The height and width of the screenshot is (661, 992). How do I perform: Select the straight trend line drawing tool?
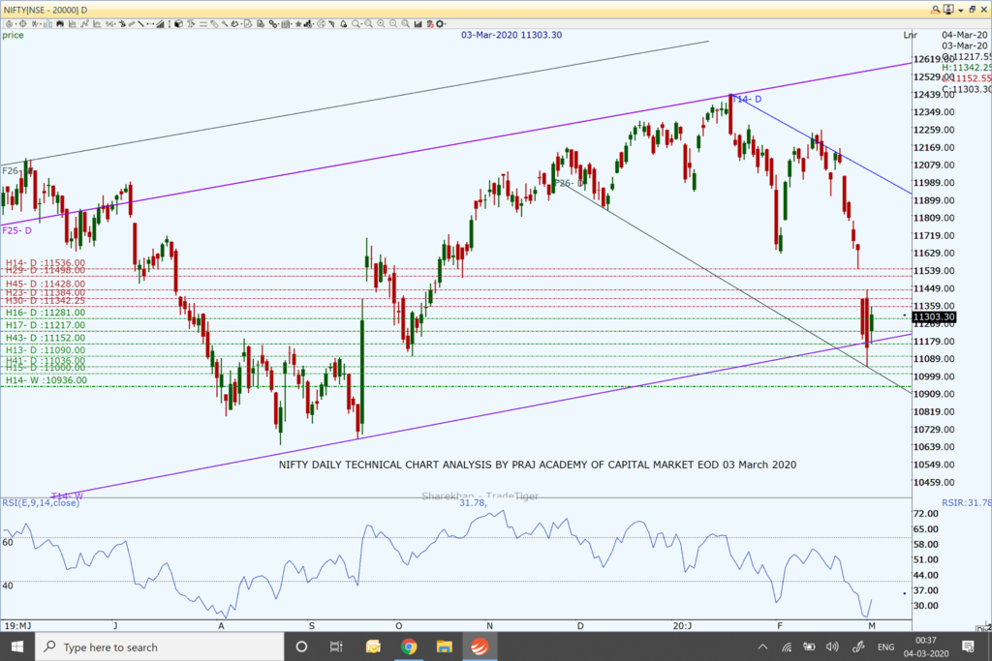140,24
